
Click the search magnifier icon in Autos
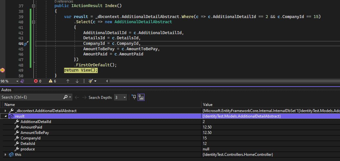(65, 97)
